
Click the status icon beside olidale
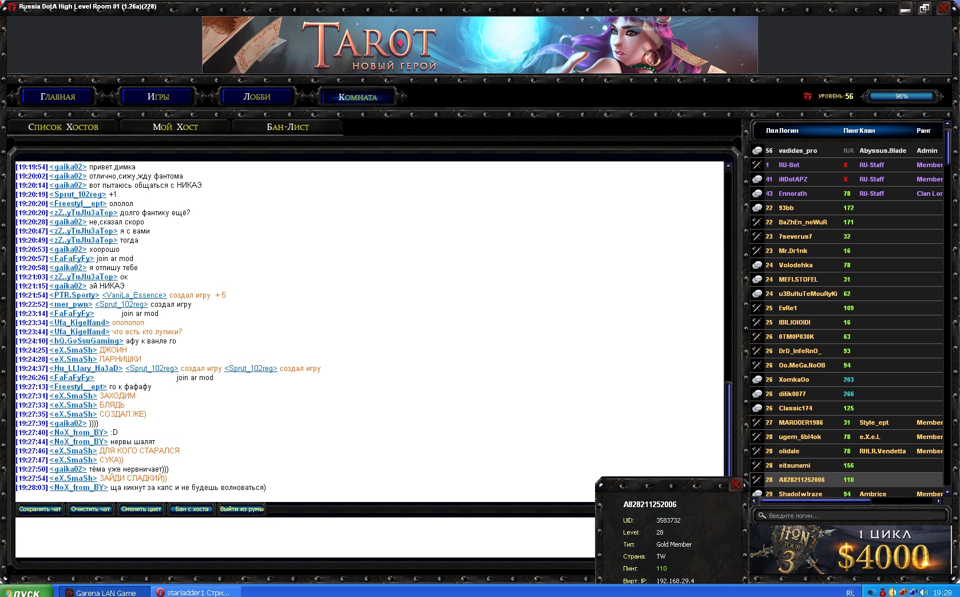coord(757,451)
